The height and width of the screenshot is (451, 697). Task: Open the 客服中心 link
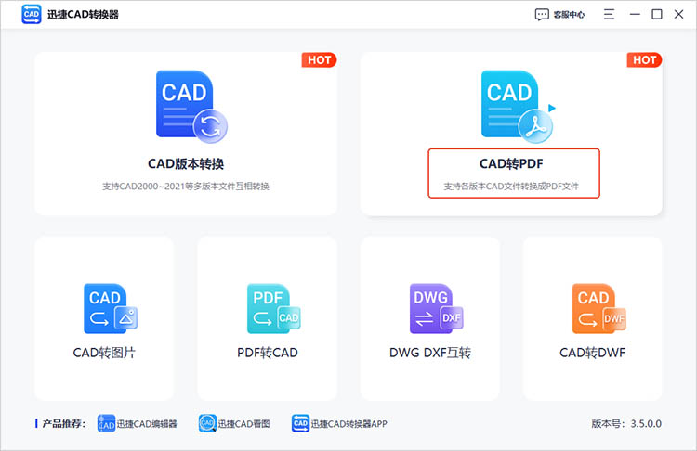click(569, 15)
